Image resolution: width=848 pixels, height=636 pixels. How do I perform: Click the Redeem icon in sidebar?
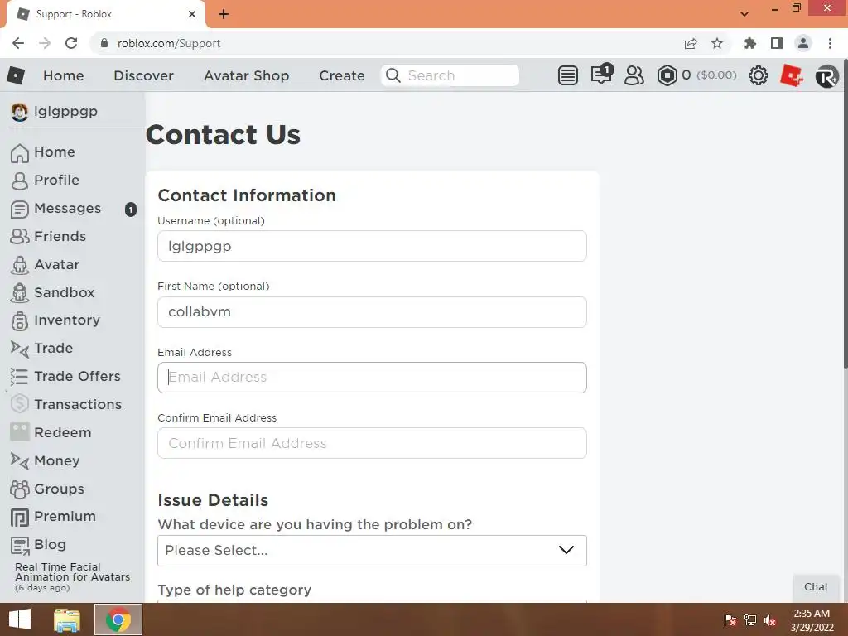(20, 432)
